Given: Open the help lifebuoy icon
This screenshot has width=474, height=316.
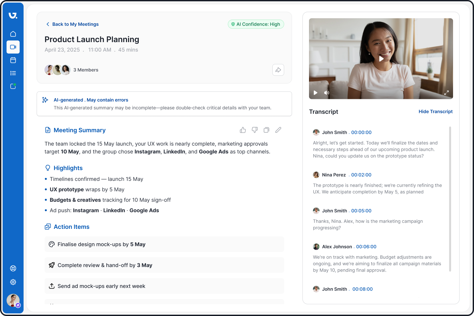Looking at the screenshot, I should pos(13,268).
